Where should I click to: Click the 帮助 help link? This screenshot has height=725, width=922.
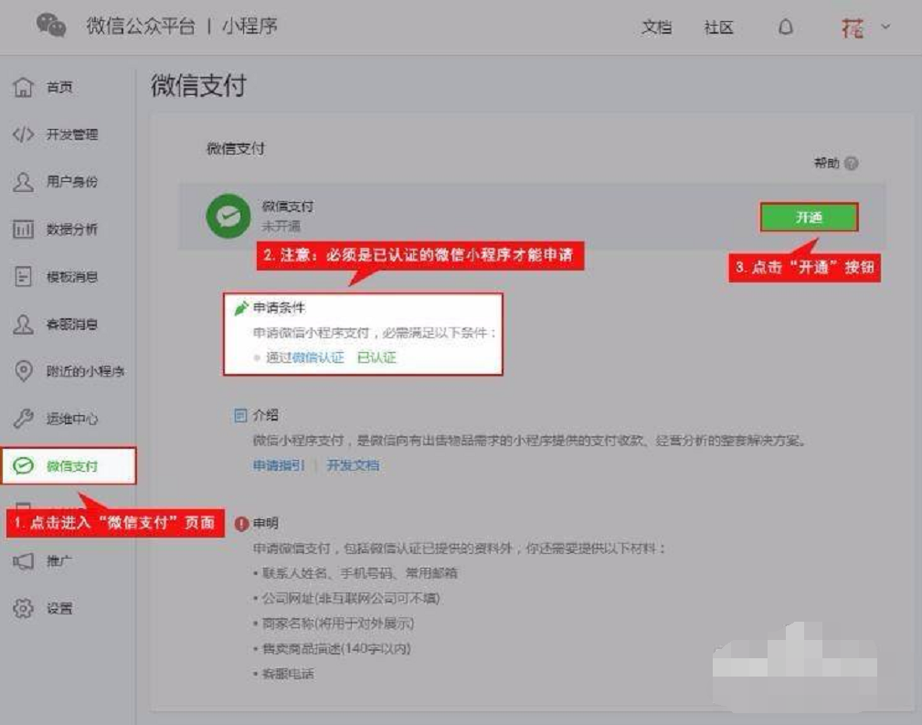[x=826, y=163]
